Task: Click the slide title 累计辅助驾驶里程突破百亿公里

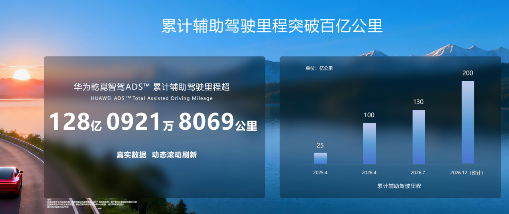Action: click(272, 26)
